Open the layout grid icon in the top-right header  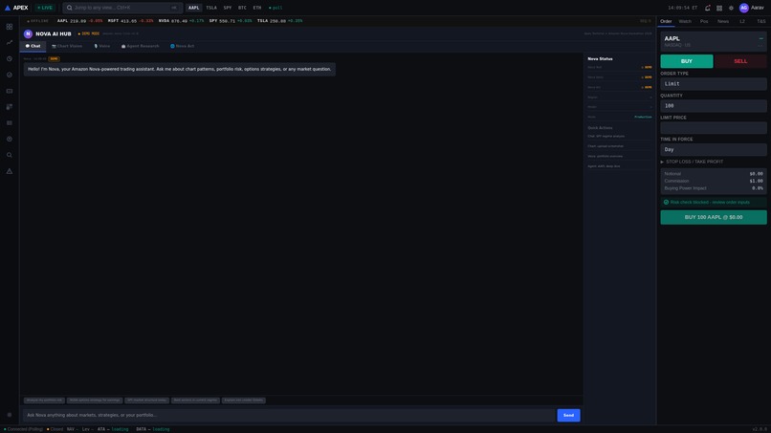(x=719, y=8)
